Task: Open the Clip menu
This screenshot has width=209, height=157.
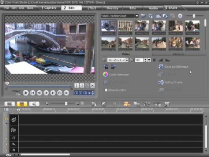Action: click(21, 8)
